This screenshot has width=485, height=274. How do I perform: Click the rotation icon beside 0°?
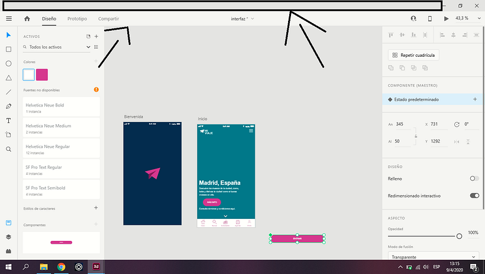pos(457,124)
